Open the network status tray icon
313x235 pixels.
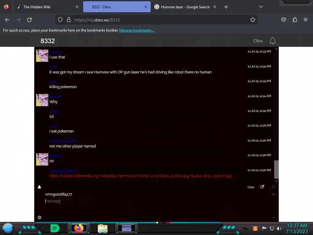click(272, 228)
